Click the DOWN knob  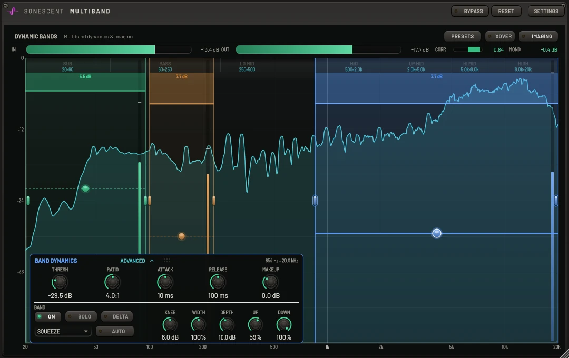tap(284, 324)
